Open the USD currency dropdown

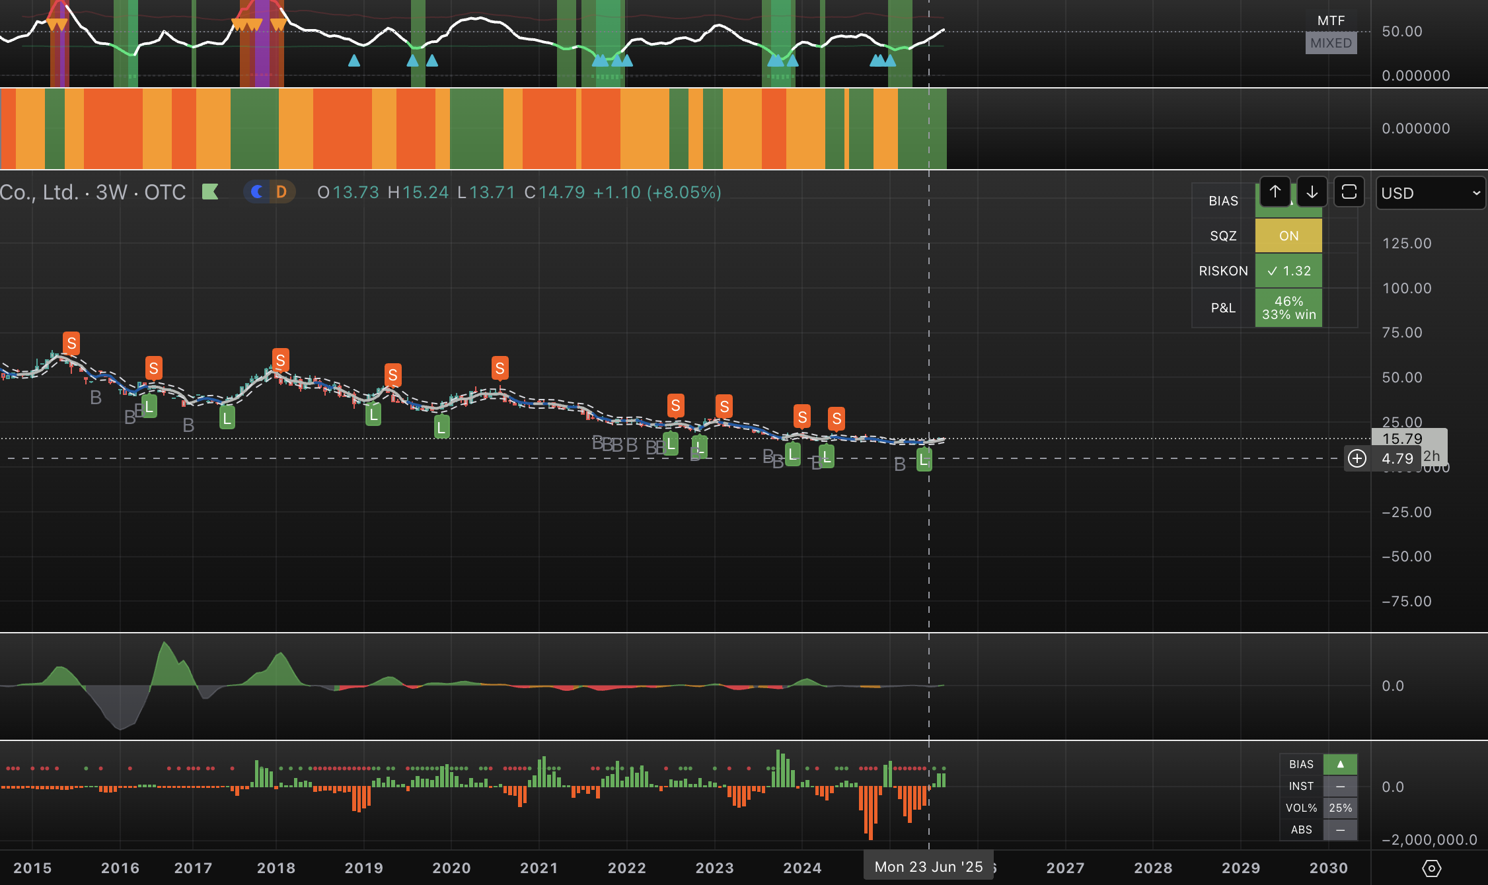point(1431,193)
